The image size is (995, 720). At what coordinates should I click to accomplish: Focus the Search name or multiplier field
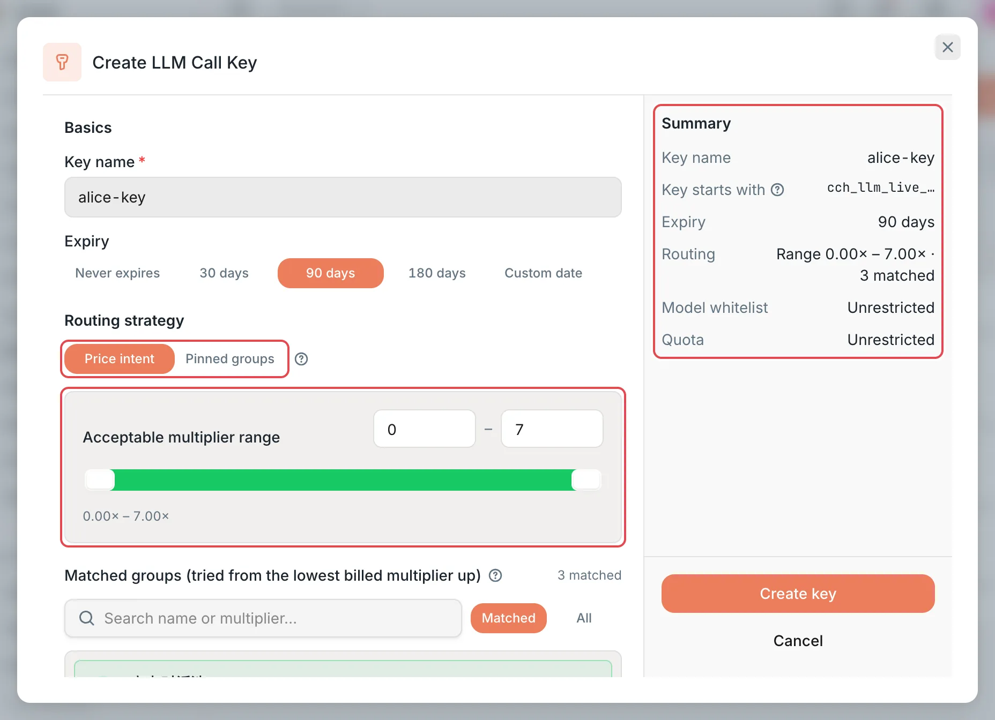tap(263, 618)
